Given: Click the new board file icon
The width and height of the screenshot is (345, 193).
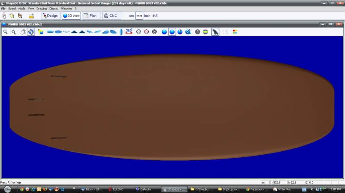Looking at the screenshot, I should [x=4, y=16].
